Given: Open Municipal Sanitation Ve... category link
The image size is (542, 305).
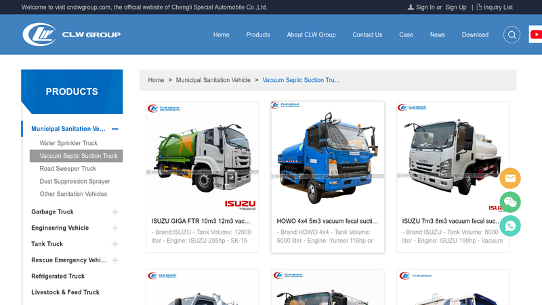Looking at the screenshot, I should point(68,129).
